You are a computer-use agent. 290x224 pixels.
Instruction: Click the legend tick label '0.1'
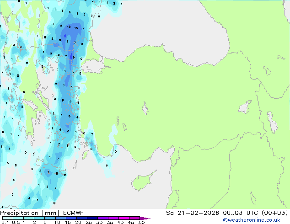pyautogui.click(x=5, y=222)
